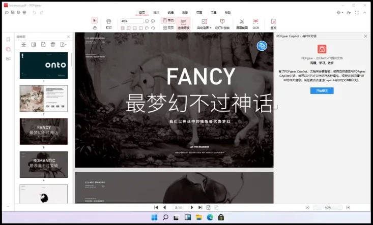The width and height of the screenshot is (373, 225).
Task: Open the comments sidebar panel
Action: [8, 59]
